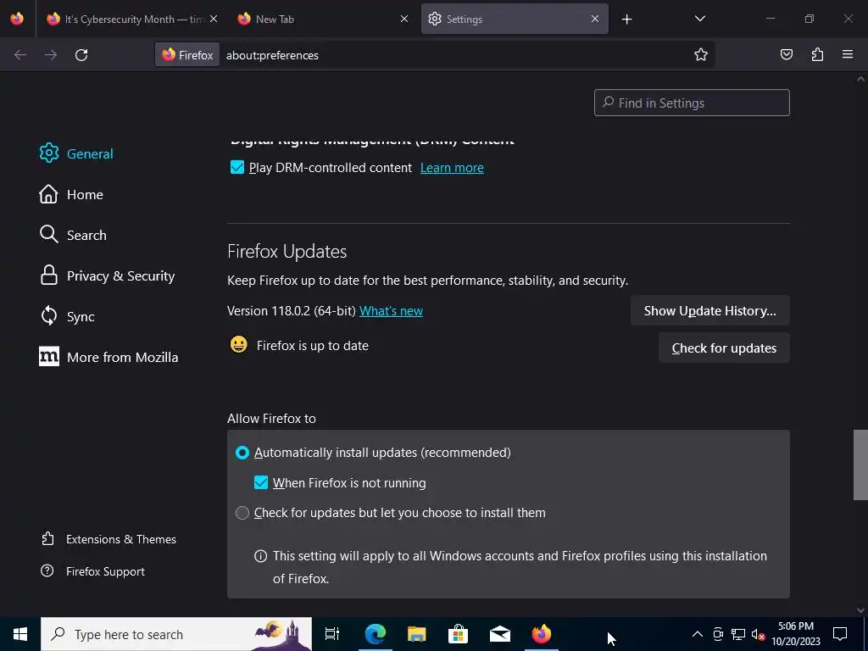Image resolution: width=868 pixels, height=651 pixels.
Task: Open Mail app from taskbar
Action: point(499,634)
